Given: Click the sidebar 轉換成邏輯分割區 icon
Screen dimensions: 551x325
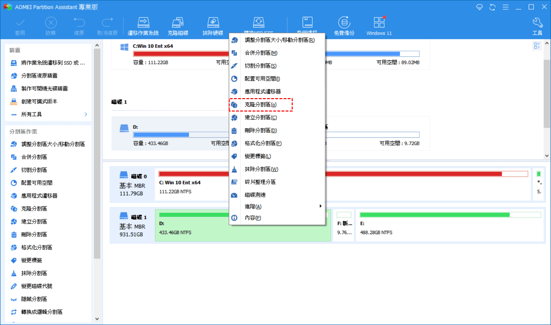Looking at the screenshot, I should coord(14,312).
